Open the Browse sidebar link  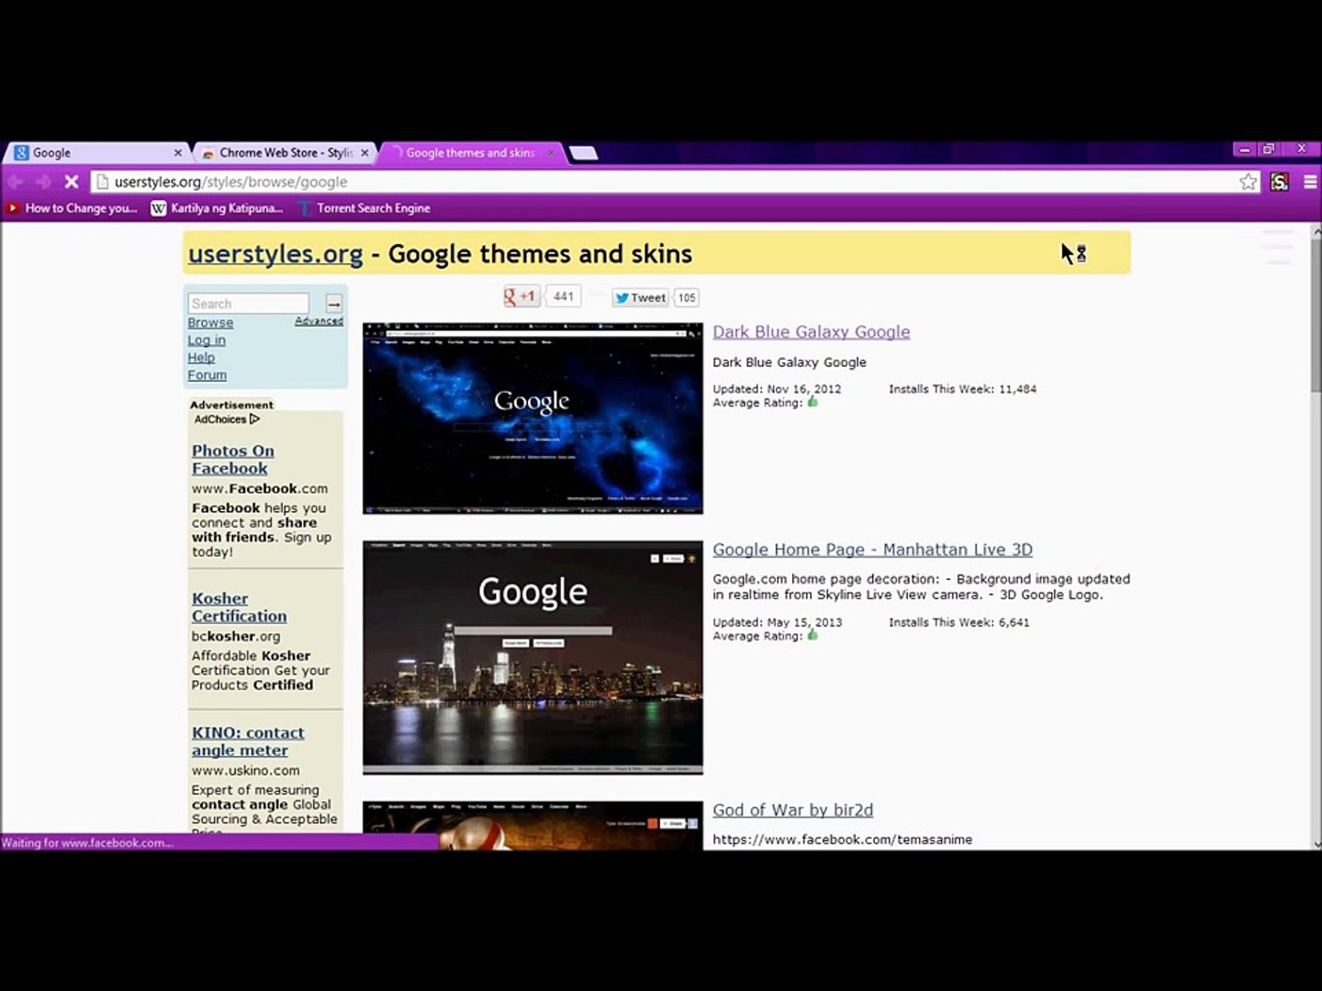210,323
